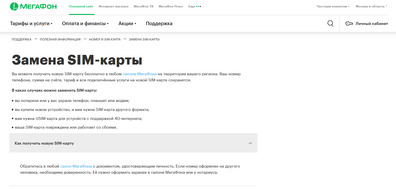396x189 pixels.
Task: Click the heading Замена SIM-карты
Action: [x=77, y=60]
